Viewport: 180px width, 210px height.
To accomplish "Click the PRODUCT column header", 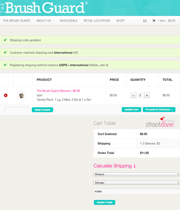I will (44, 80).
